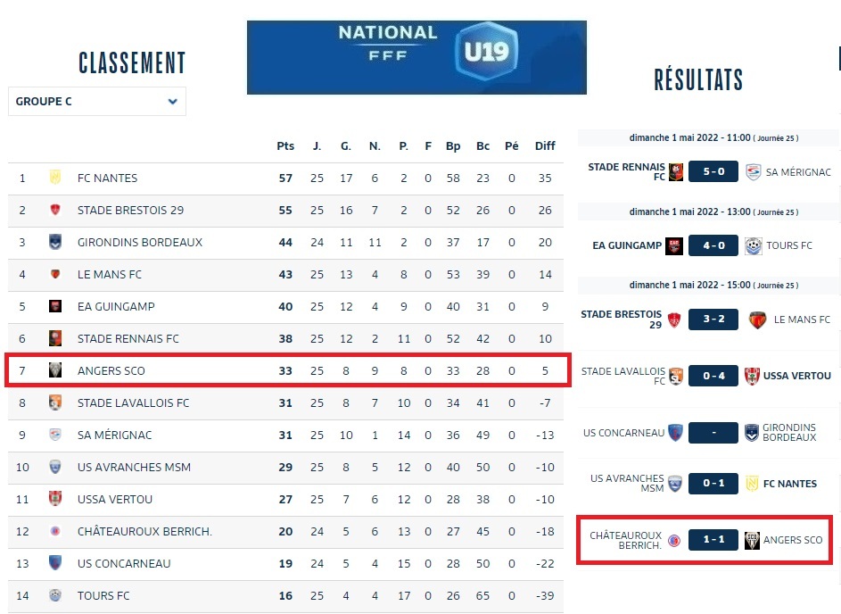Screen dimensions: 841x614
Task: Open the Groupe C dropdown
Action: 96,102
